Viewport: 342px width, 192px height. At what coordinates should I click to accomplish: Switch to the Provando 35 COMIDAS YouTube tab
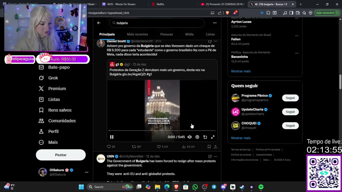[223, 4]
